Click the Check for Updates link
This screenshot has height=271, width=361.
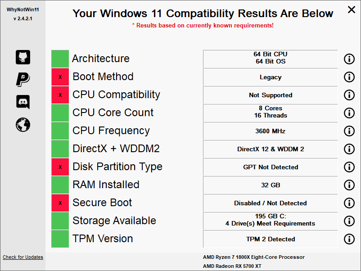click(x=23, y=257)
